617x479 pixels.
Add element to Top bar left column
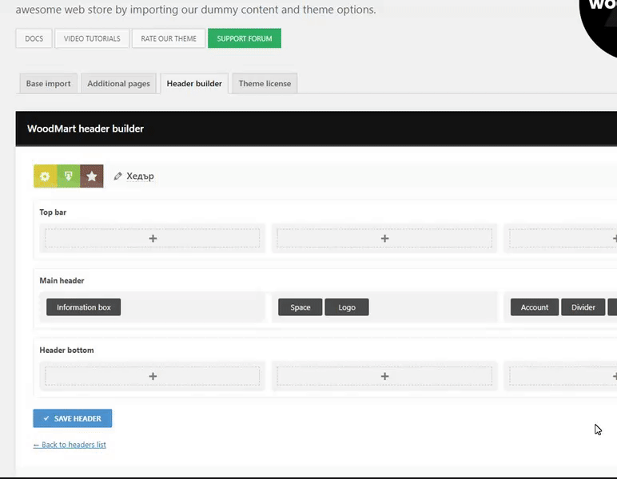153,238
